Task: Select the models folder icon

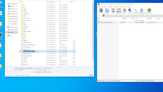Action: click(22, 25)
